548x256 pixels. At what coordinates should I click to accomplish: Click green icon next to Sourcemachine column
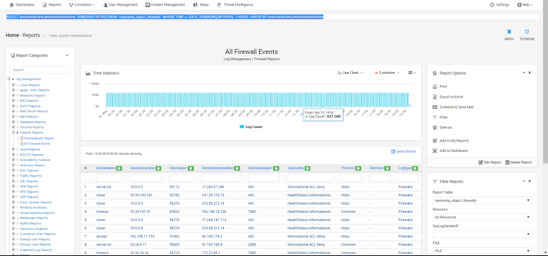[158, 168]
